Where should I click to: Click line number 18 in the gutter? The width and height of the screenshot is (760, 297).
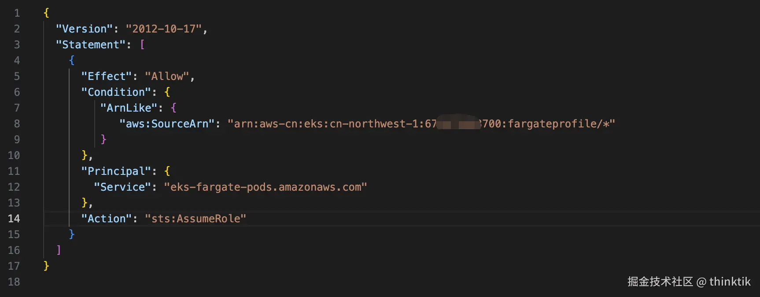[14, 282]
